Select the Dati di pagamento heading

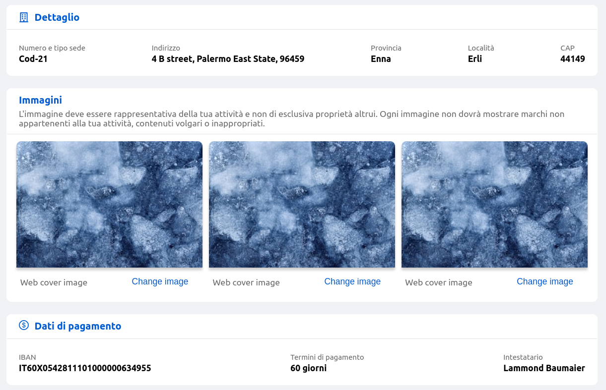point(77,326)
